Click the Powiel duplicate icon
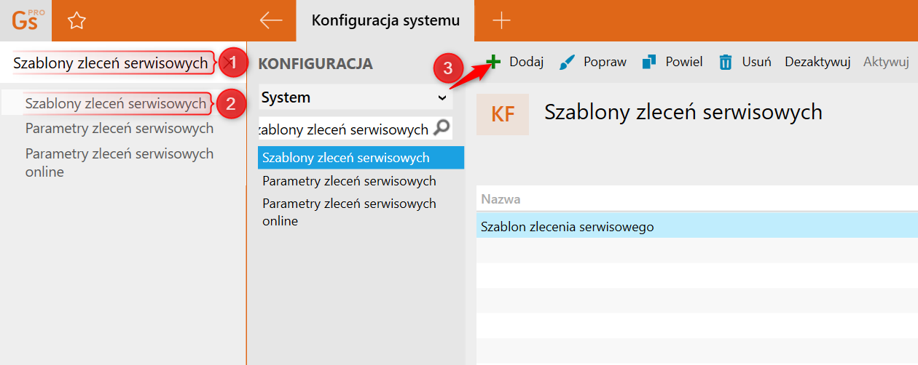This screenshot has width=918, height=365. [649, 63]
